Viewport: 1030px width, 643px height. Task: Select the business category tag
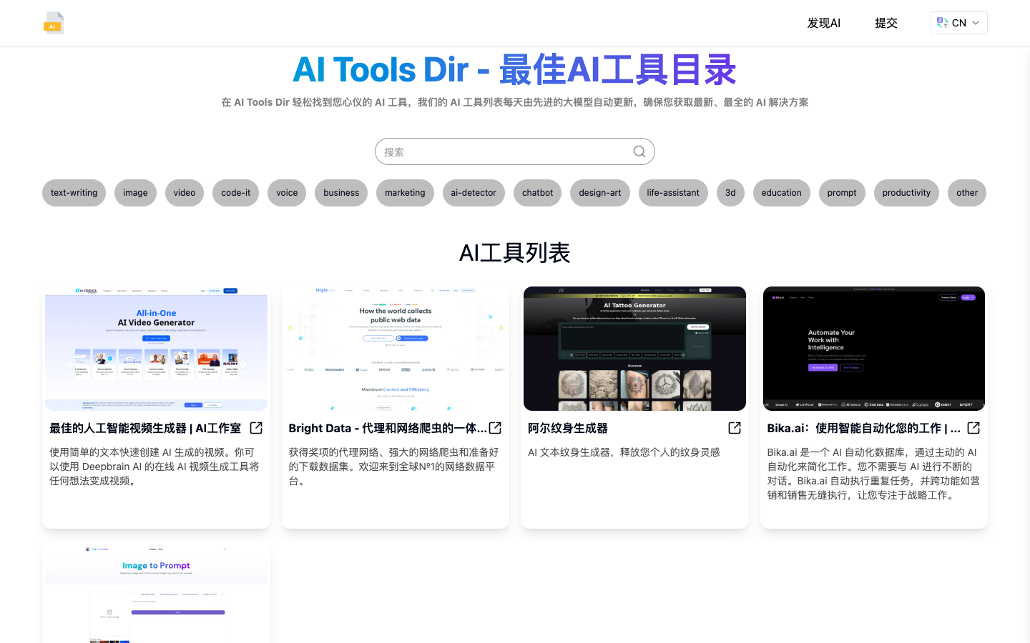(x=341, y=193)
